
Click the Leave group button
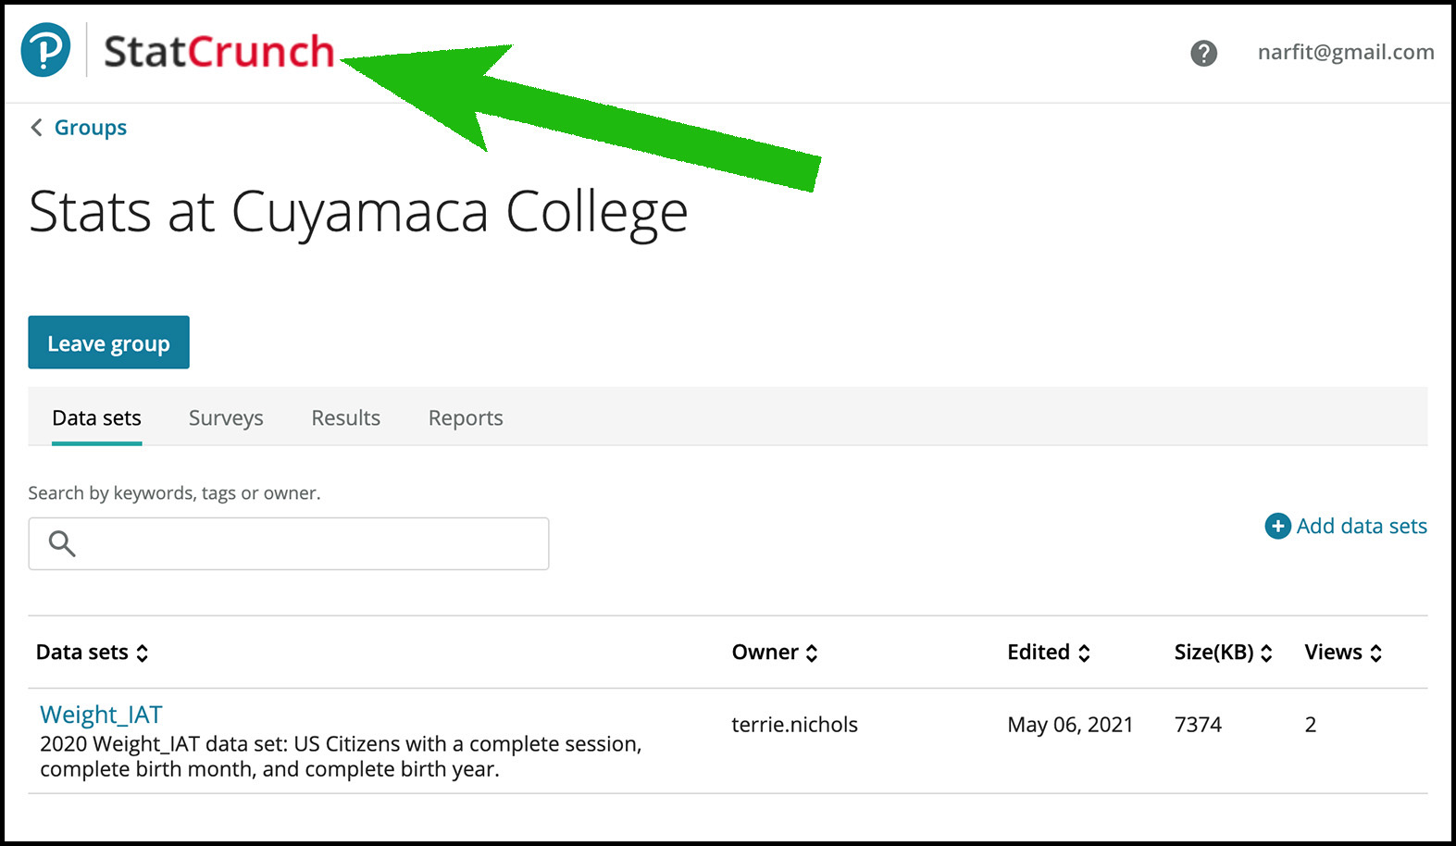tap(108, 342)
